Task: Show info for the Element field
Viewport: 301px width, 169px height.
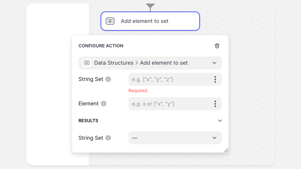Action: 103,104
